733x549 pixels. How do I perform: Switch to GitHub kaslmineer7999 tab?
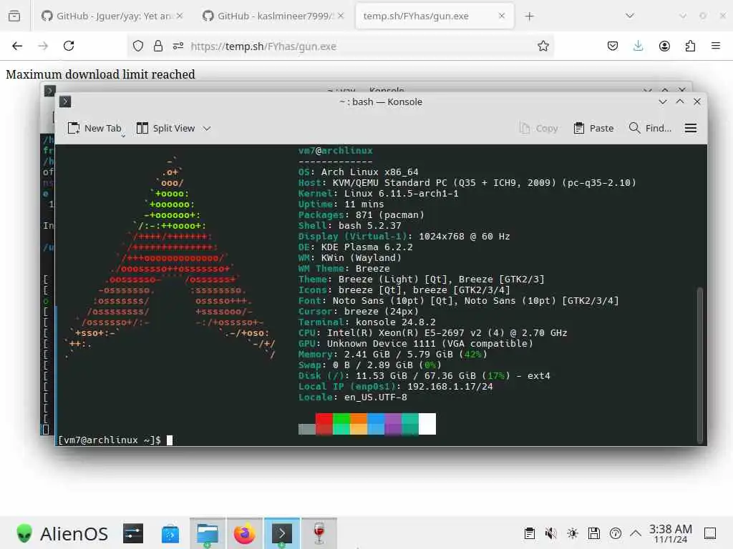tap(274, 16)
